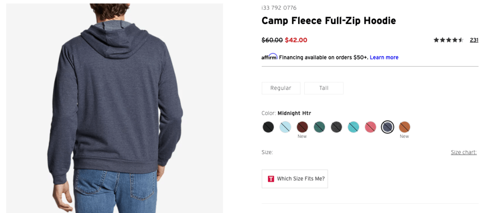Click the Which Size Fits Me button
Image resolution: width=489 pixels, height=213 pixels.
pyautogui.click(x=295, y=179)
